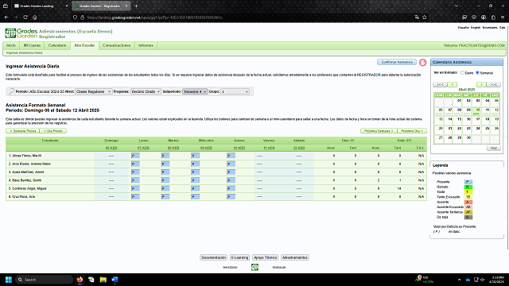The width and height of the screenshot is (509, 286).
Task: Open Microsoft Word from the taskbar
Action: coord(115,280)
